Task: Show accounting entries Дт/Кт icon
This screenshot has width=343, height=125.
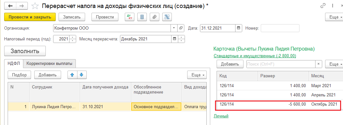Action: click(130, 17)
